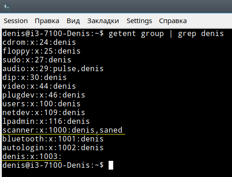This screenshot has height=177, width=232.
Task: Open the Справка menu
Action: click(173, 21)
